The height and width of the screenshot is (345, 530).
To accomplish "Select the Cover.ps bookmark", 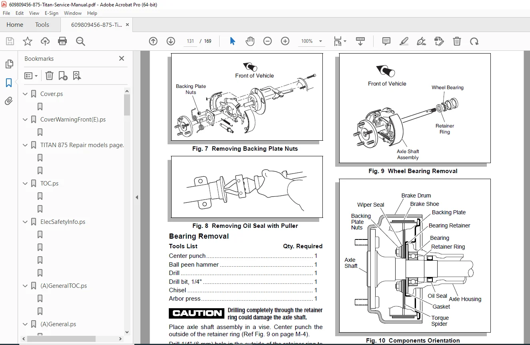I will 52,94.
